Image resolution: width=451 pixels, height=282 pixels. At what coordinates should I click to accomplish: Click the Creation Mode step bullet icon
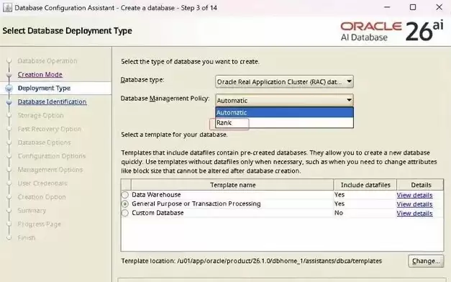9,75
